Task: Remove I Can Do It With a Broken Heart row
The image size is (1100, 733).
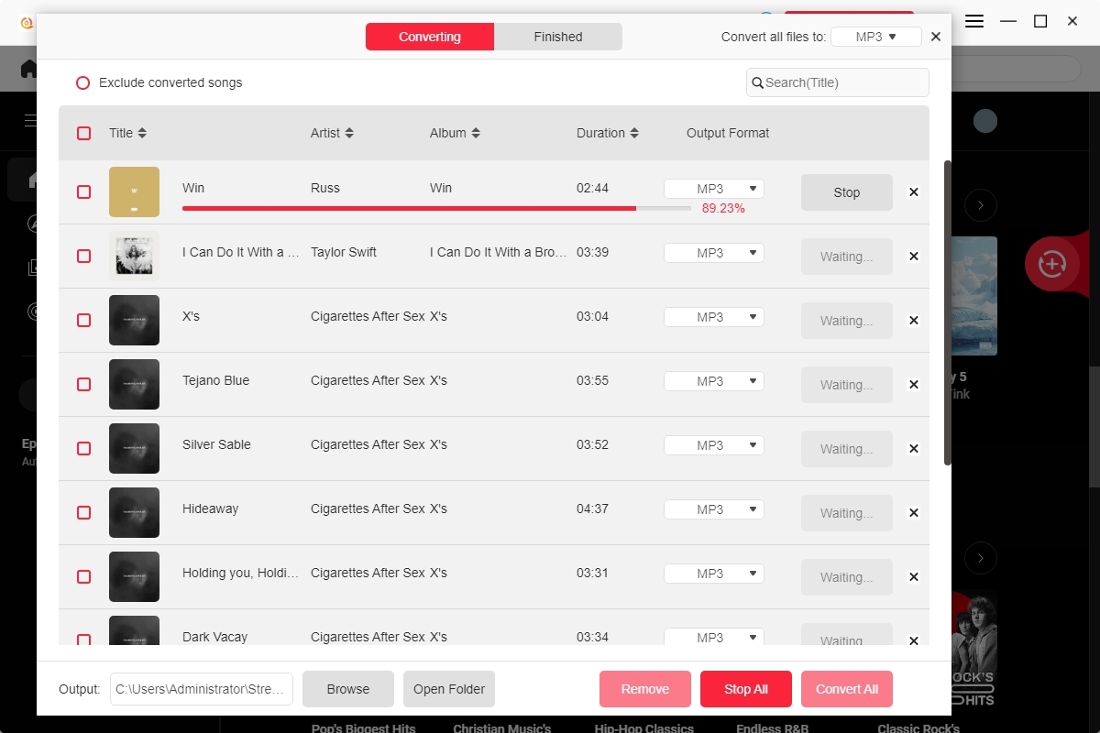Action: tap(913, 257)
